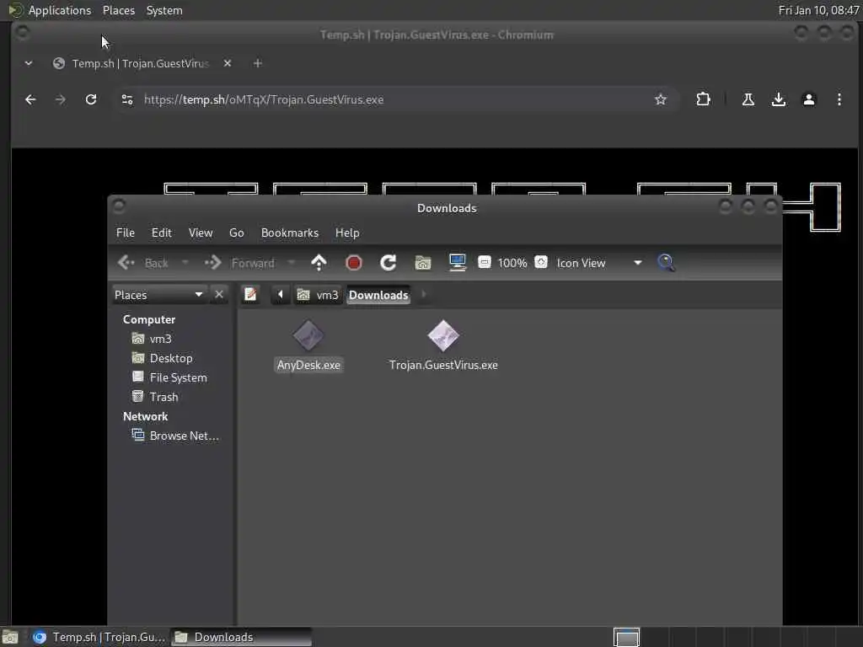The image size is (863, 647).
Task: View site information icon in Chromium
Action: coord(127,99)
